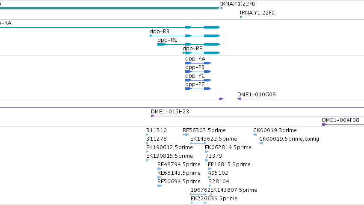Click the dpp-RE transcript label
Screen dimensions: 364x205
pos(192,49)
